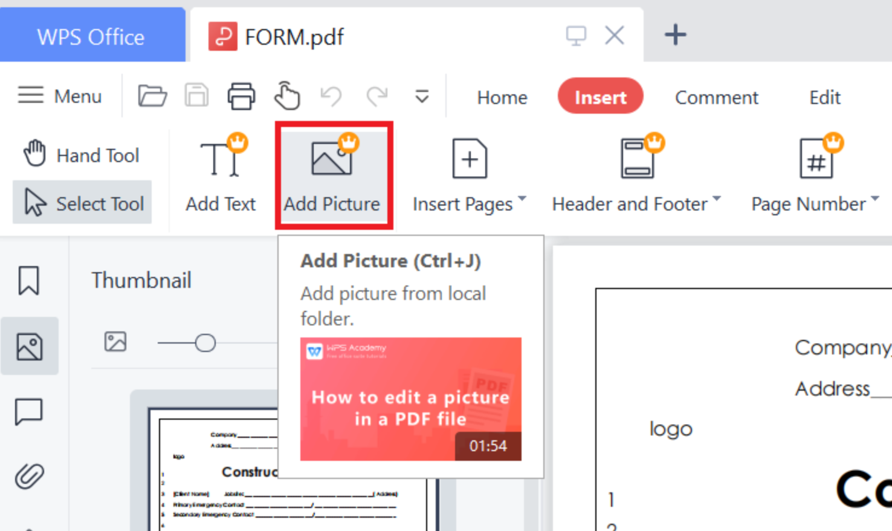Expand the quick access toolbar dropdown
The height and width of the screenshot is (531, 892).
point(422,96)
